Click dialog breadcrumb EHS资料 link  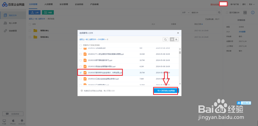pos(101,39)
